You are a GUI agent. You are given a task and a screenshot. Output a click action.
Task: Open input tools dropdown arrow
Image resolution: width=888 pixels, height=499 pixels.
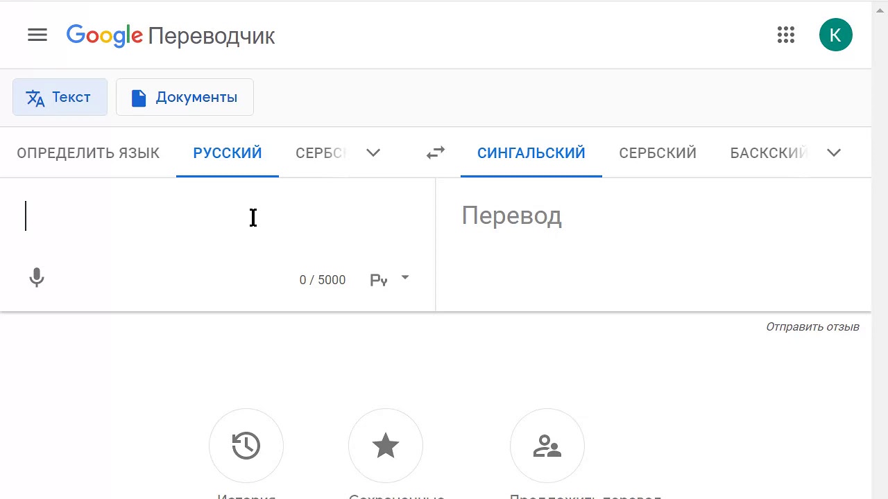[405, 278]
